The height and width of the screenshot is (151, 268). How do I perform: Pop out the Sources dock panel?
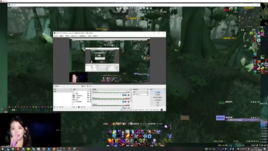click(x=90, y=89)
